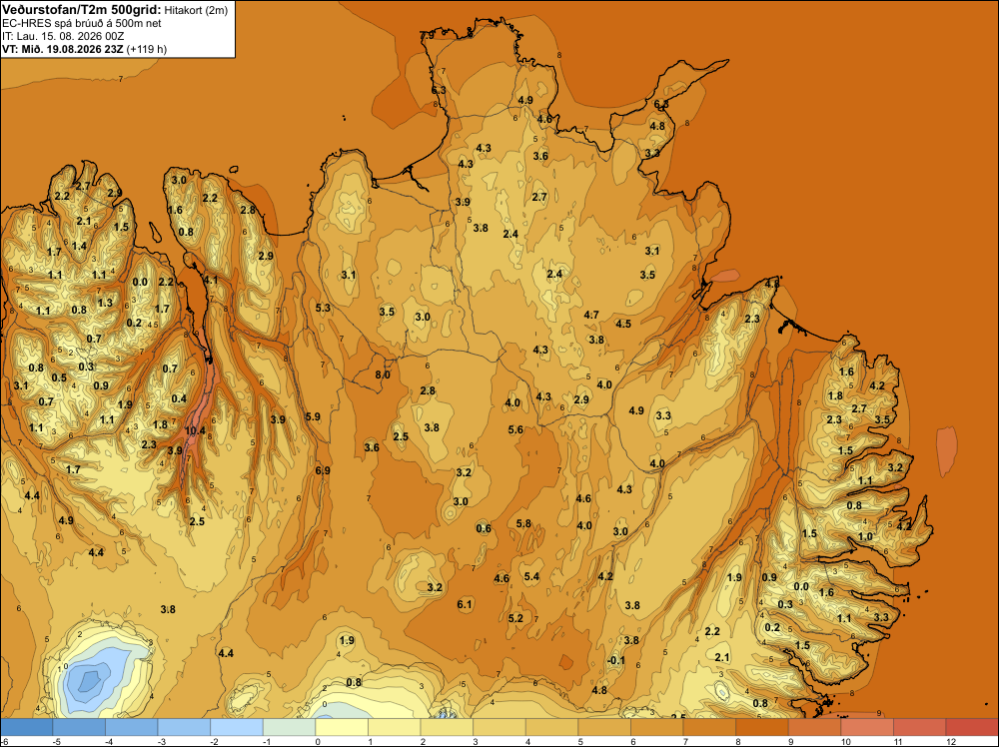Click the 4.1 value by the fjord

point(210,280)
